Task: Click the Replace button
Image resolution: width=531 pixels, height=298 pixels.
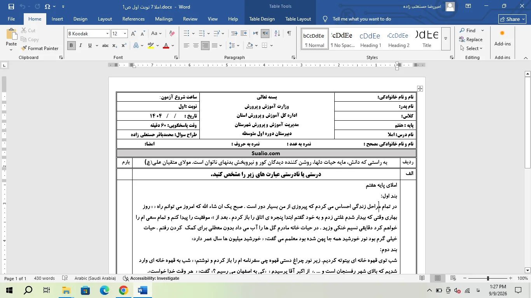Action: [471, 39]
